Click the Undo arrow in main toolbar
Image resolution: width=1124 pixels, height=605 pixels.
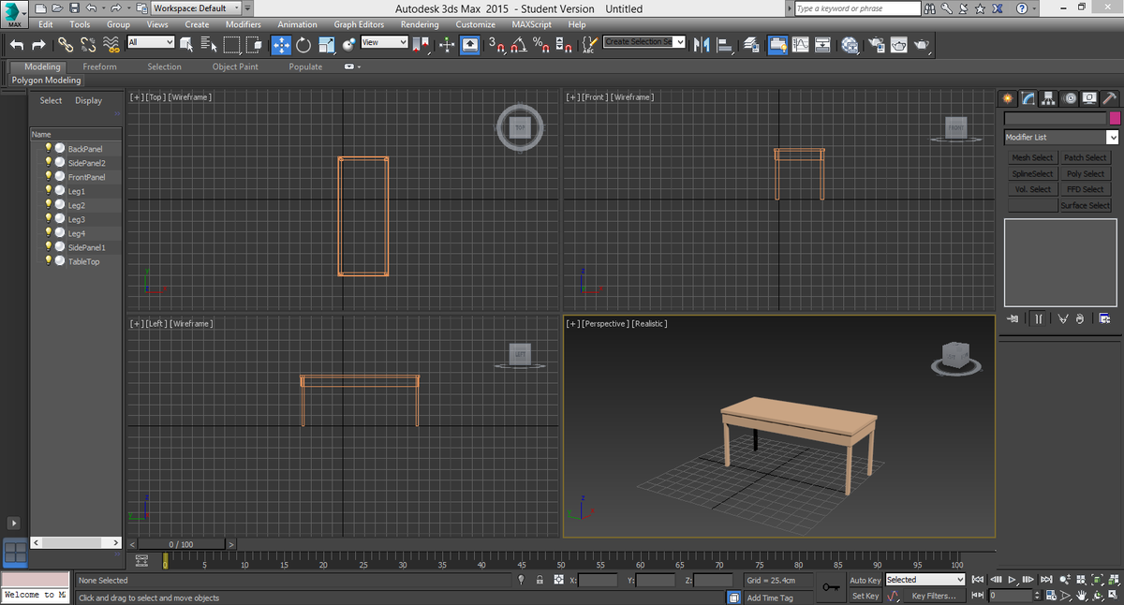17,44
